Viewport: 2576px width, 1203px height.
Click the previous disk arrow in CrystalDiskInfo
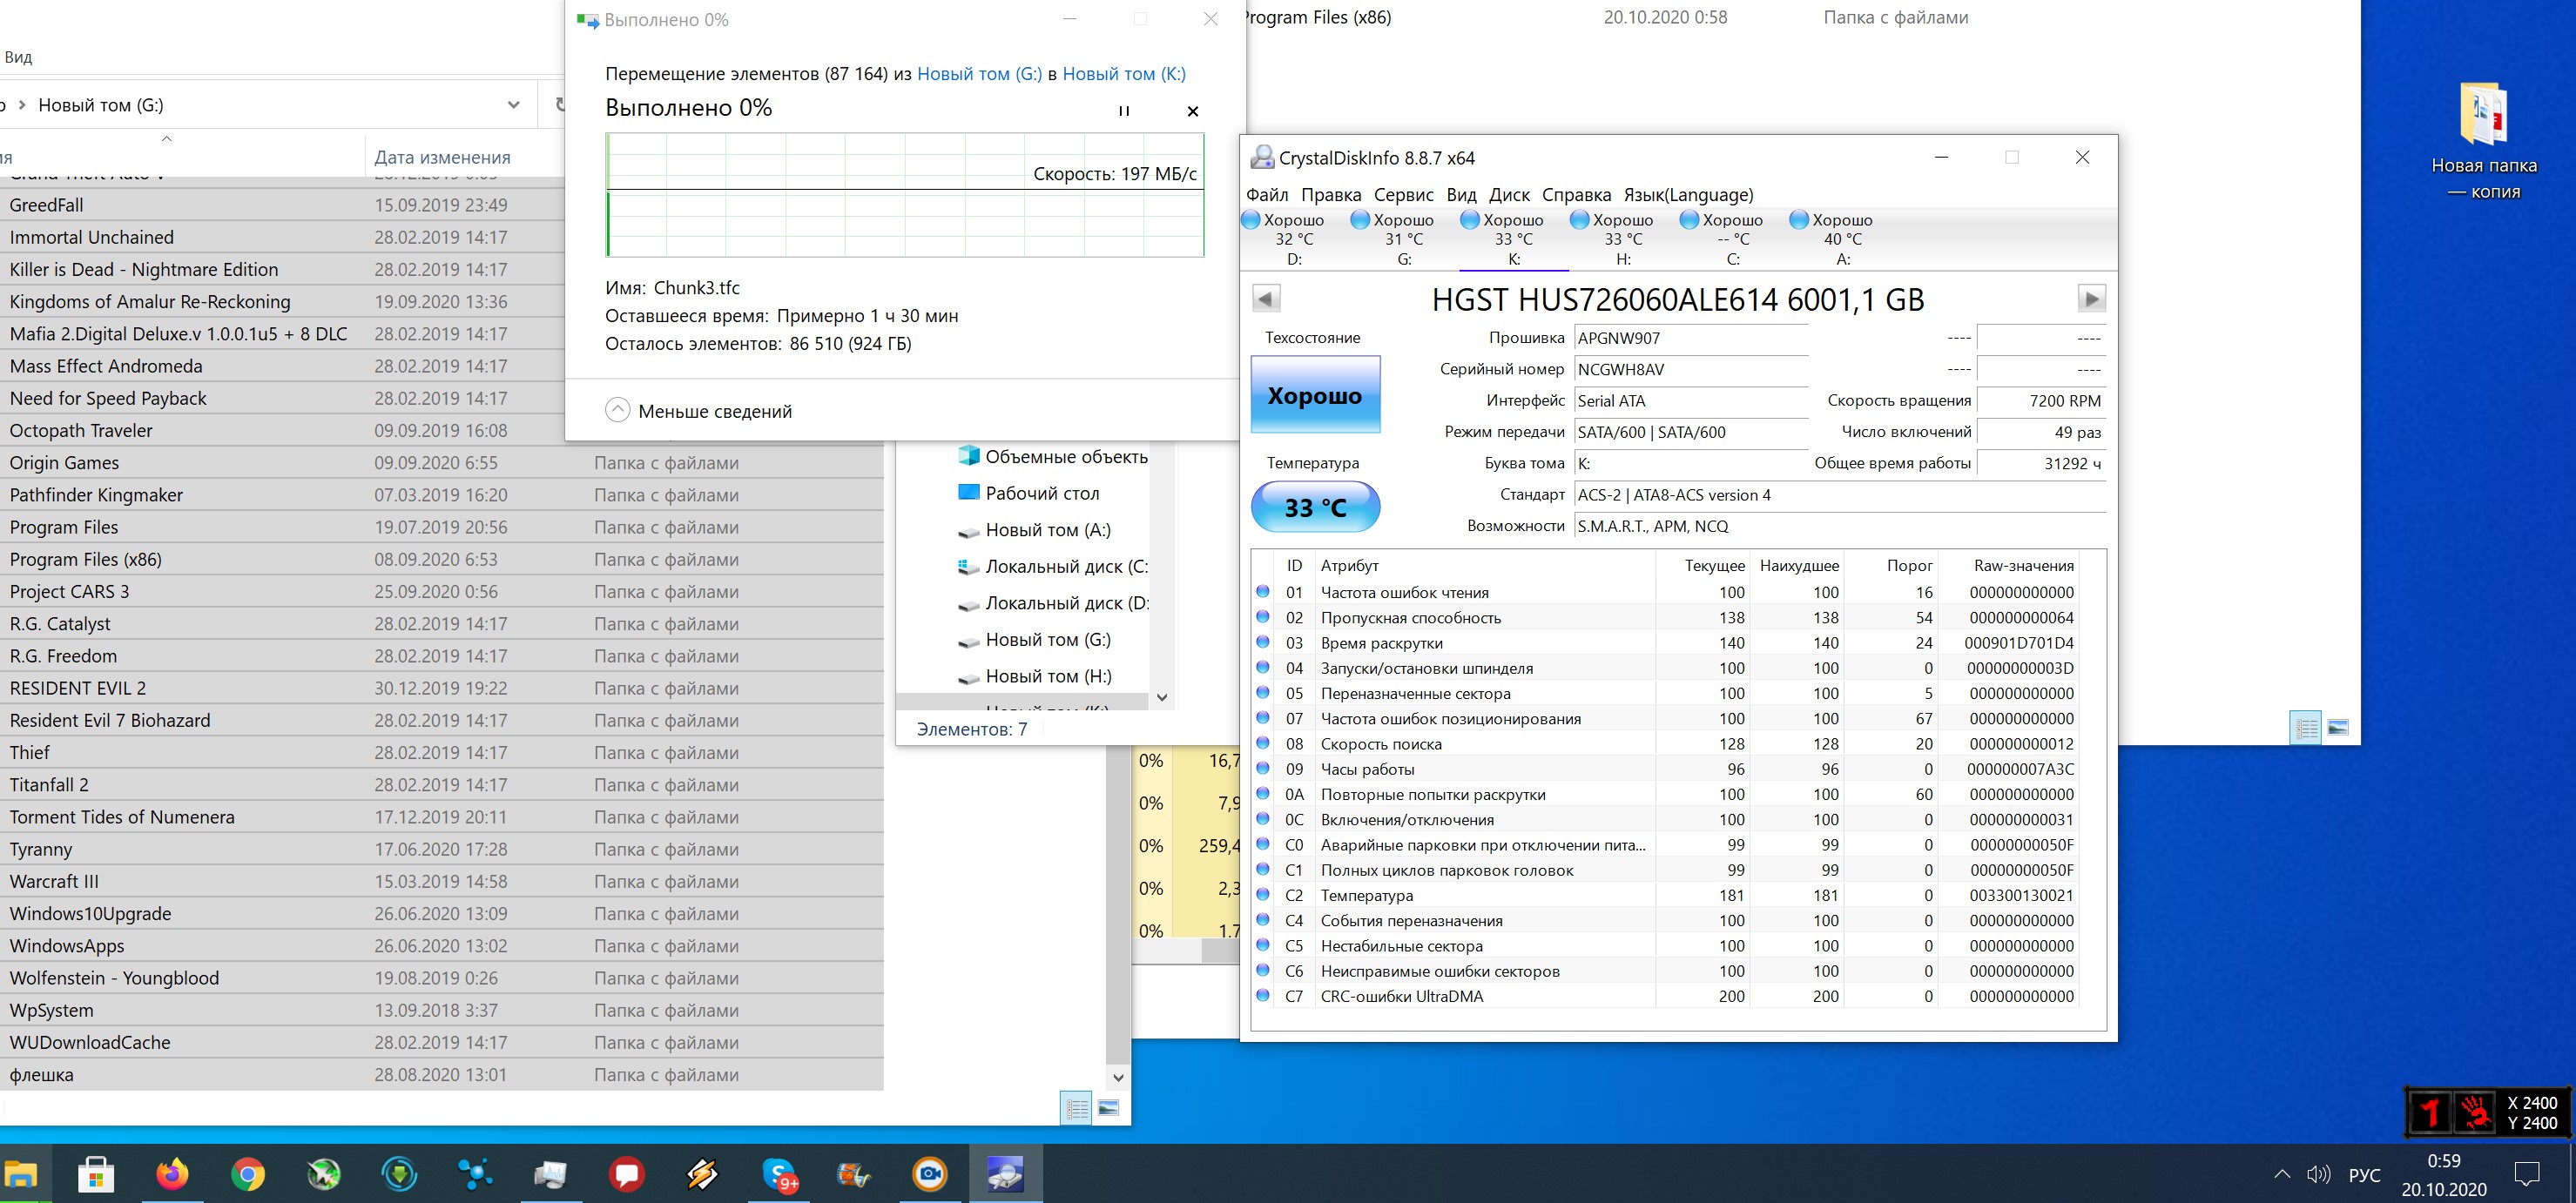coord(1266,299)
